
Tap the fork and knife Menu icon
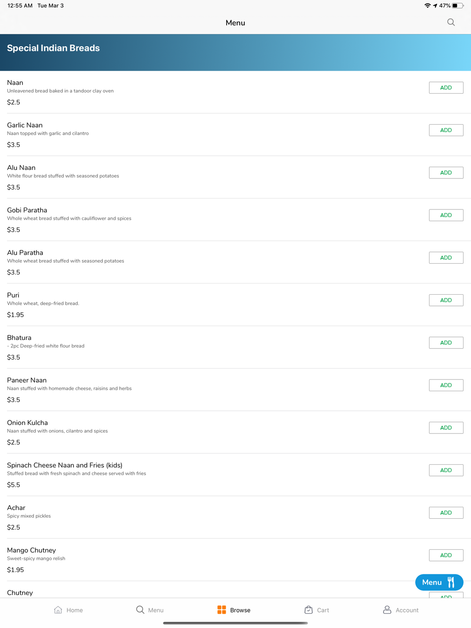(x=451, y=582)
